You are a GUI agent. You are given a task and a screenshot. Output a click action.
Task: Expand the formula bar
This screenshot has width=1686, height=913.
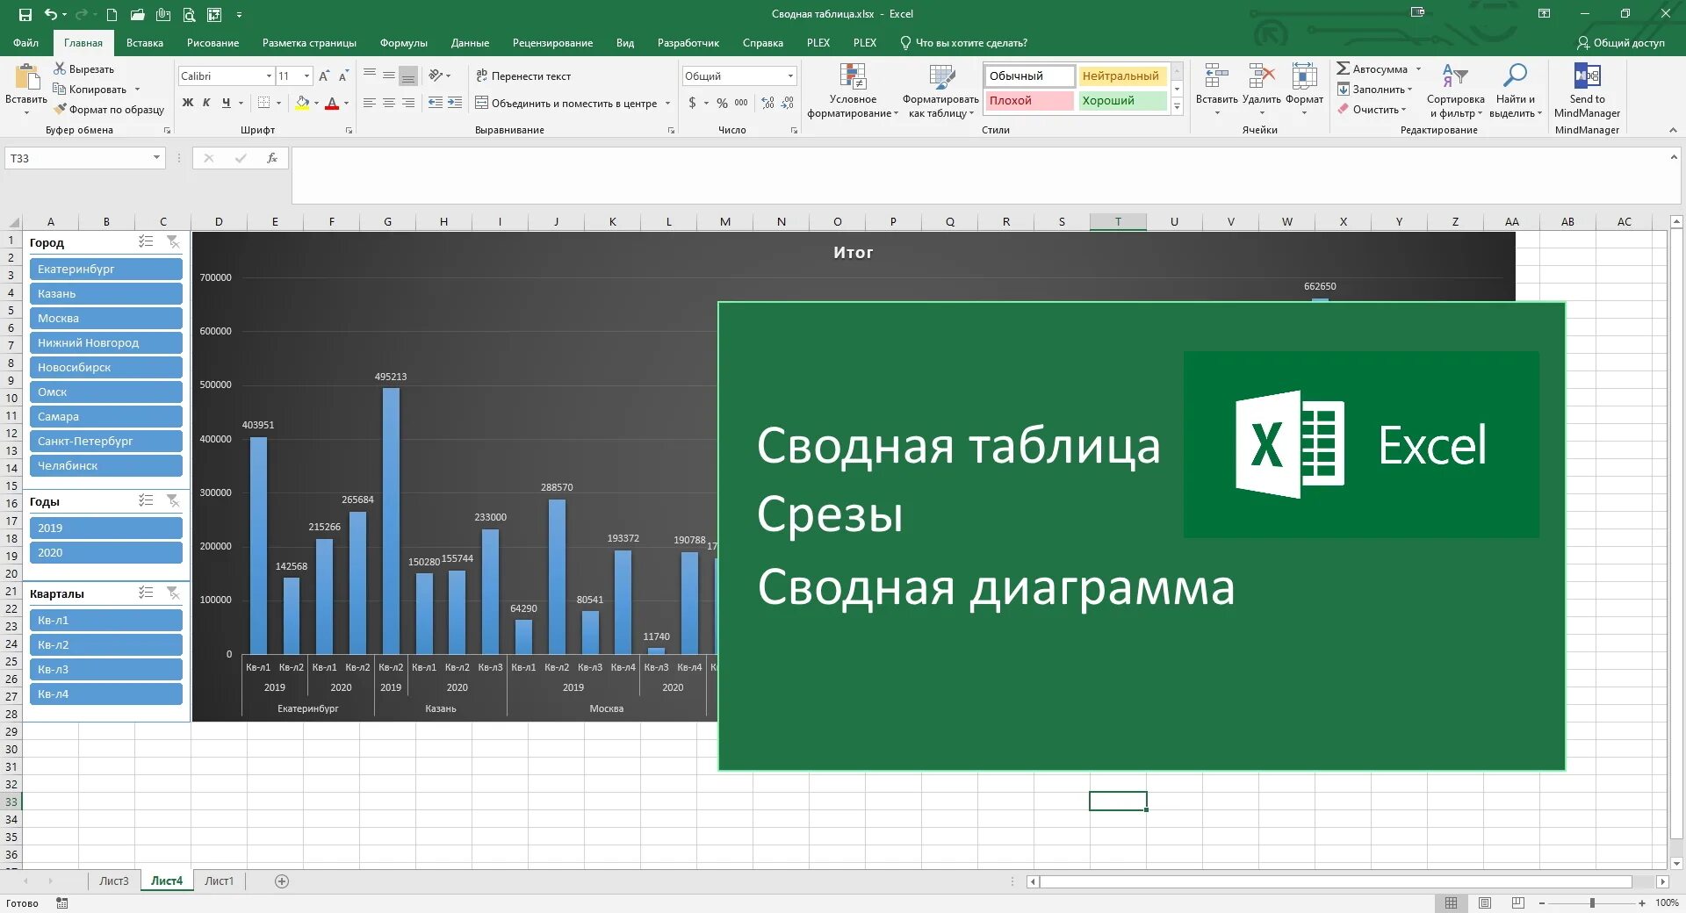tap(1674, 157)
